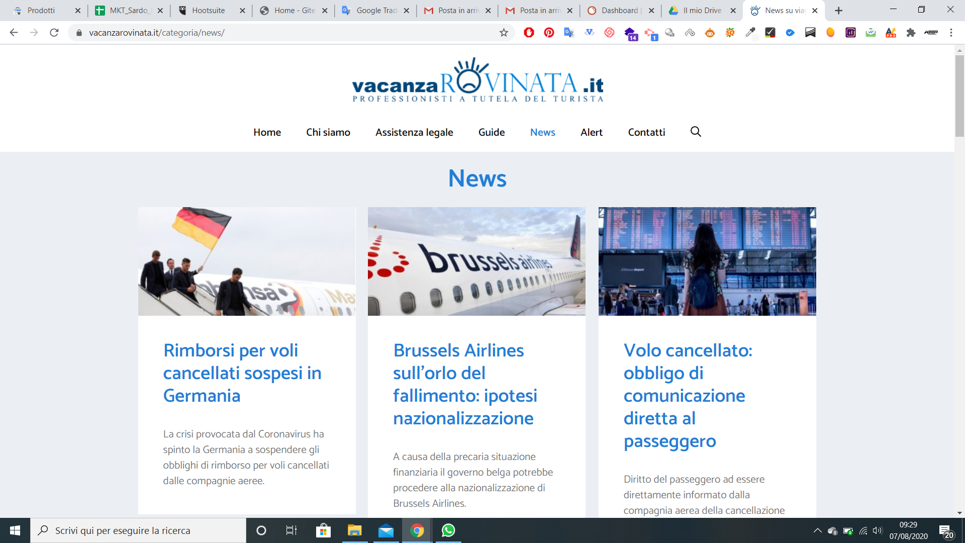This screenshot has height=543, width=965.
Task: Click the airport departures board thumbnail
Action: click(x=707, y=261)
